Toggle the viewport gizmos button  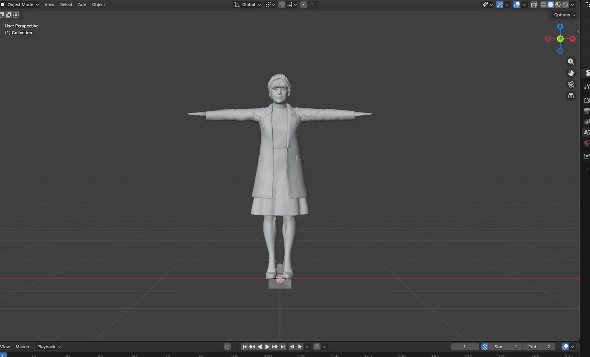point(500,5)
